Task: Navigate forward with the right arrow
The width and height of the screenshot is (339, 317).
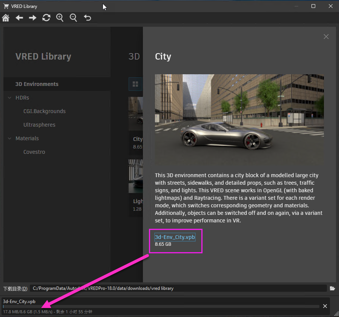Action: tap(33, 18)
